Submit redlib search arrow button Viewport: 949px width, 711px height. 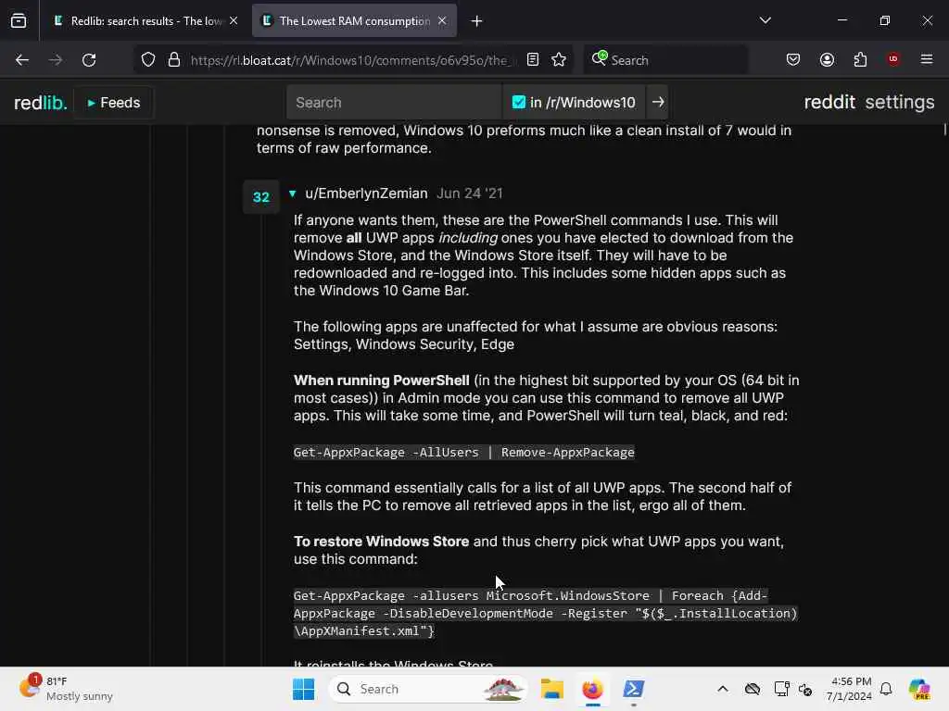tap(658, 102)
